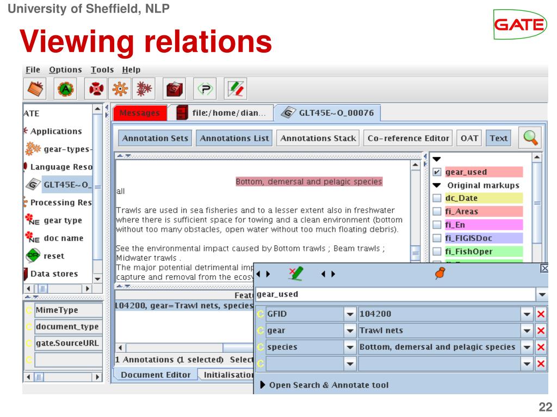Click the annotation pencil toolbar icon
Screen dimensions: 557x417
[236, 89]
